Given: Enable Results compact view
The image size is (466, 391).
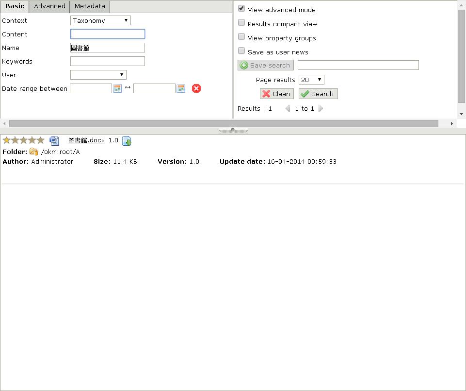Looking at the screenshot, I should (x=241, y=23).
